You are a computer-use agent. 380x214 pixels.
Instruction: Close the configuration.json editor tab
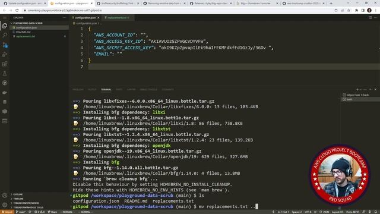(98, 18)
